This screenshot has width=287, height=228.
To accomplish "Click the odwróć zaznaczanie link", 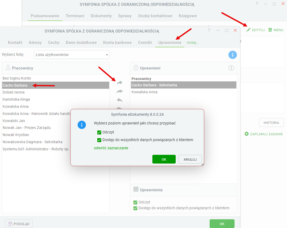I will (x=111, y=148).
